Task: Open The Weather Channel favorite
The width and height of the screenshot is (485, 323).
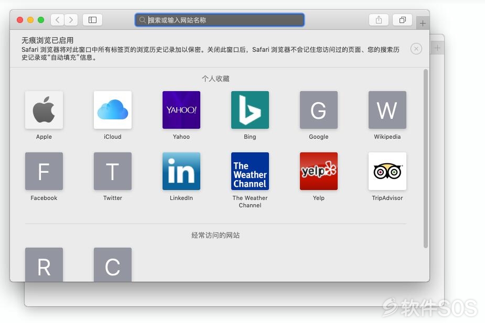Action: point(250,171)
